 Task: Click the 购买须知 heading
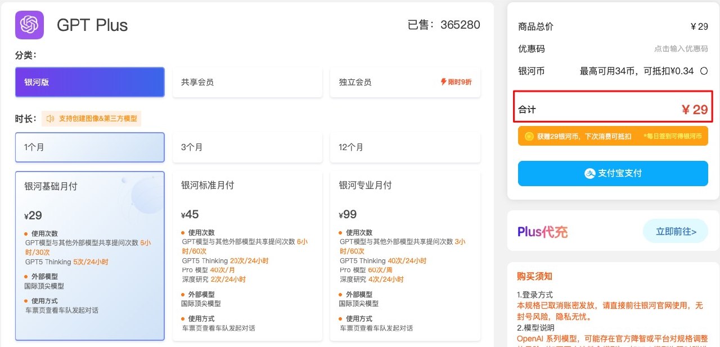coord(534,276)
